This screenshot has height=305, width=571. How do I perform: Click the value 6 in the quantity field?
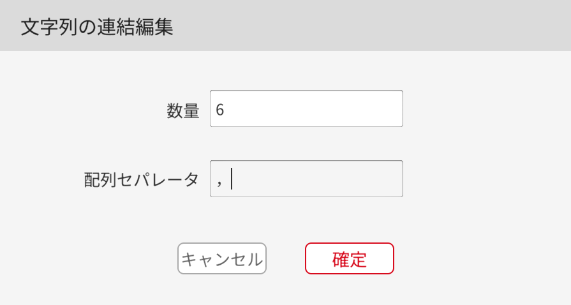(219, 110)
